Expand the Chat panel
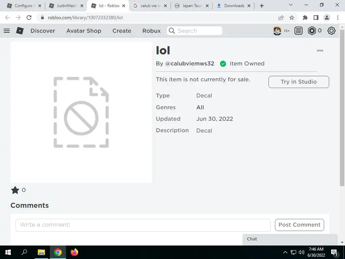This screenshot has height=259, width=345. point(290,239)
